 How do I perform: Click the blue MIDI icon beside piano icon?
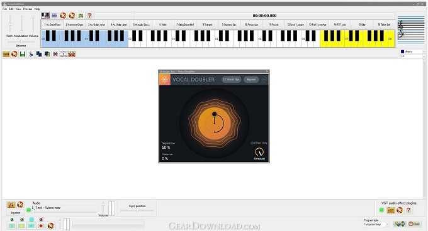(x=54, y=16)
